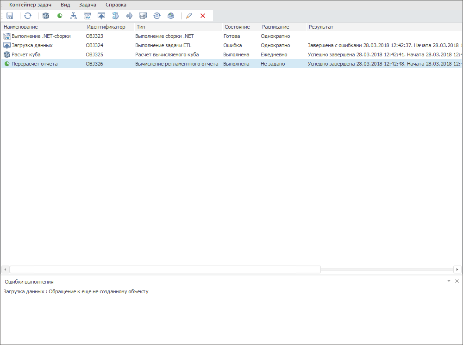463x345 pixels.
Task: Click the printer-like toolbar icon
Action: coord(143,16)
